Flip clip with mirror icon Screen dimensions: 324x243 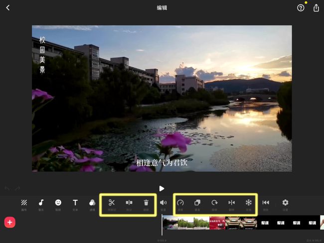click(x=231, y=204)
